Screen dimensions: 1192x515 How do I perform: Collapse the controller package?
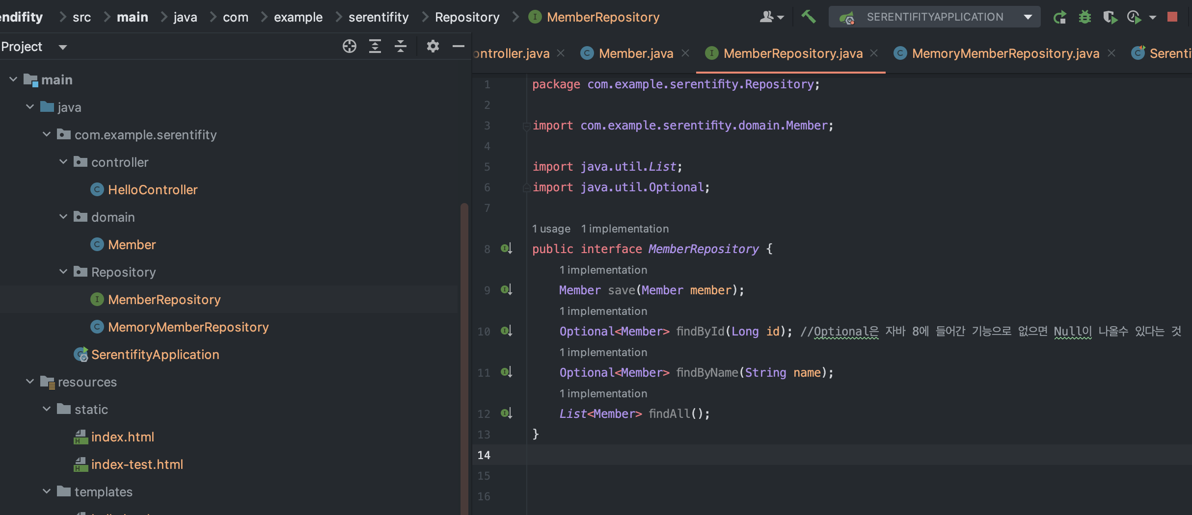pos(63,161)
